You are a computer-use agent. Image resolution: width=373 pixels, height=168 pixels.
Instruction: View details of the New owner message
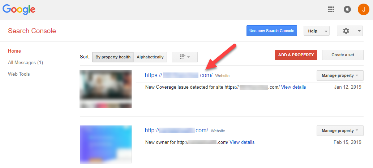pos(242,142)
